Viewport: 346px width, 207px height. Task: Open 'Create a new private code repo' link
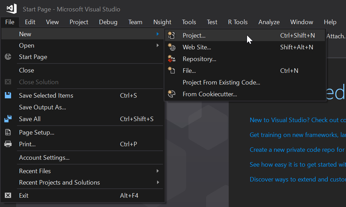point(298,150)
